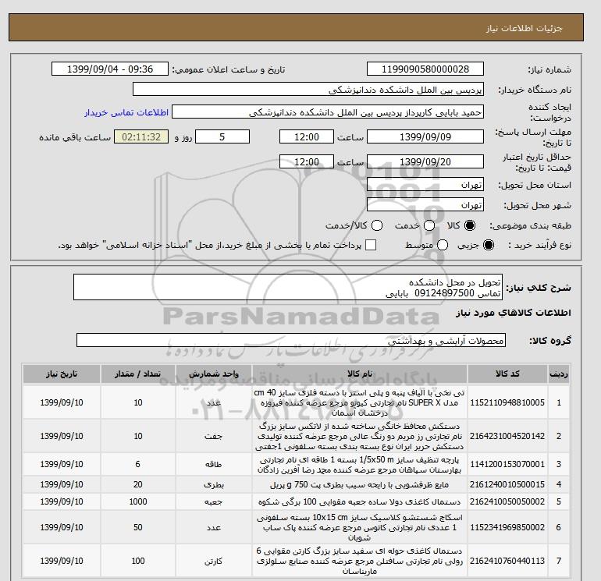Viewport: 601px width, 581px height.
Task: Click the unit جفت in row 2
Action: [x=214, y=436]
